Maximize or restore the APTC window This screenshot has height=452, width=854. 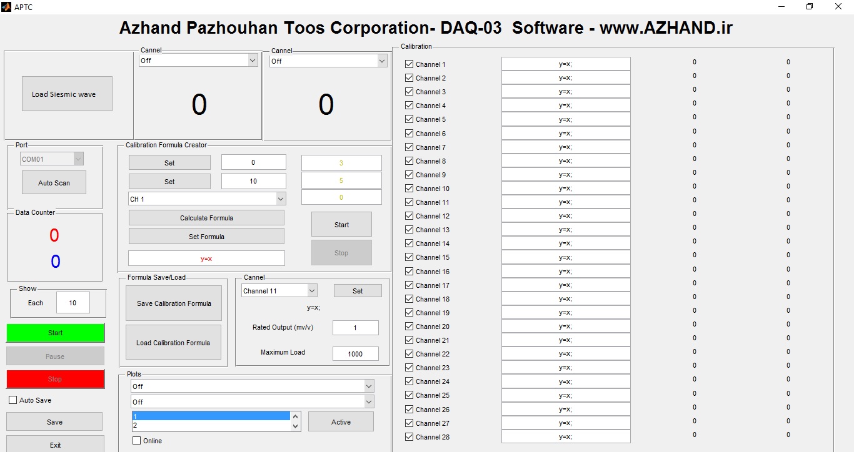pyautogui.click(x=810, y=7)
